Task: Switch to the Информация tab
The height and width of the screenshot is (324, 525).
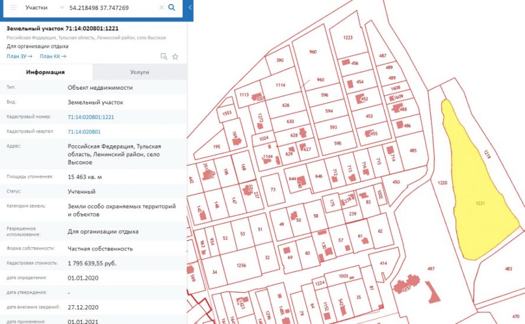Action: tap(45, 72)
